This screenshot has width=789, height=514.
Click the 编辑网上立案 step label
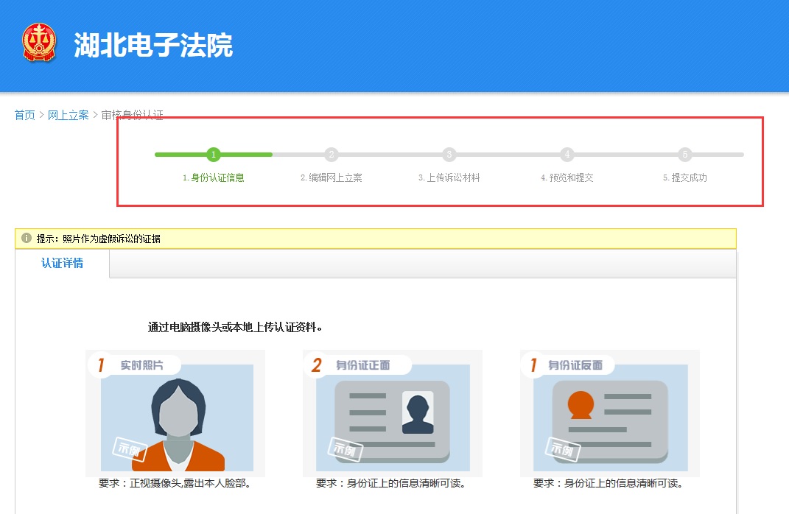pos(332,177)
